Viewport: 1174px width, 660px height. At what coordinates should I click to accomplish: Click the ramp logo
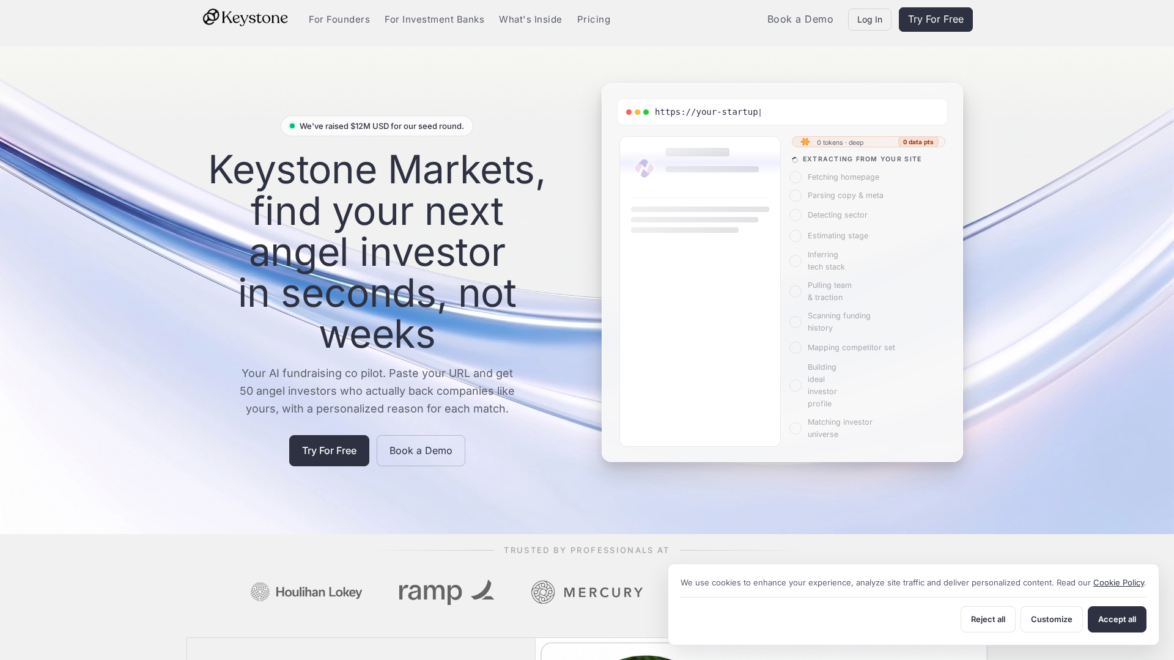point(446,592)
